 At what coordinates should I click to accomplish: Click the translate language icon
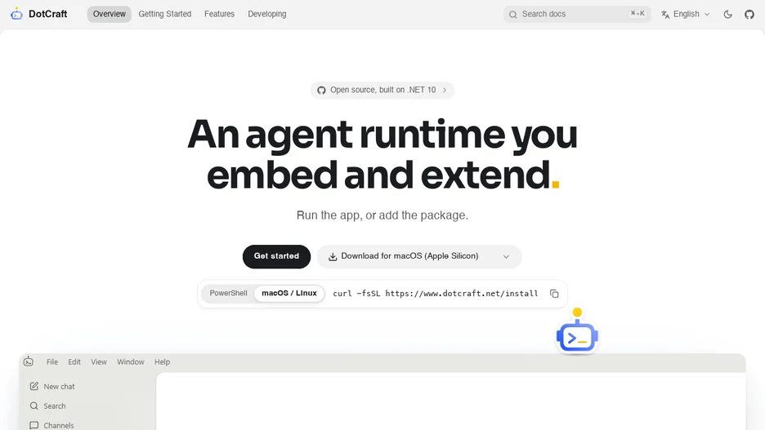click(x=665, y=15)
